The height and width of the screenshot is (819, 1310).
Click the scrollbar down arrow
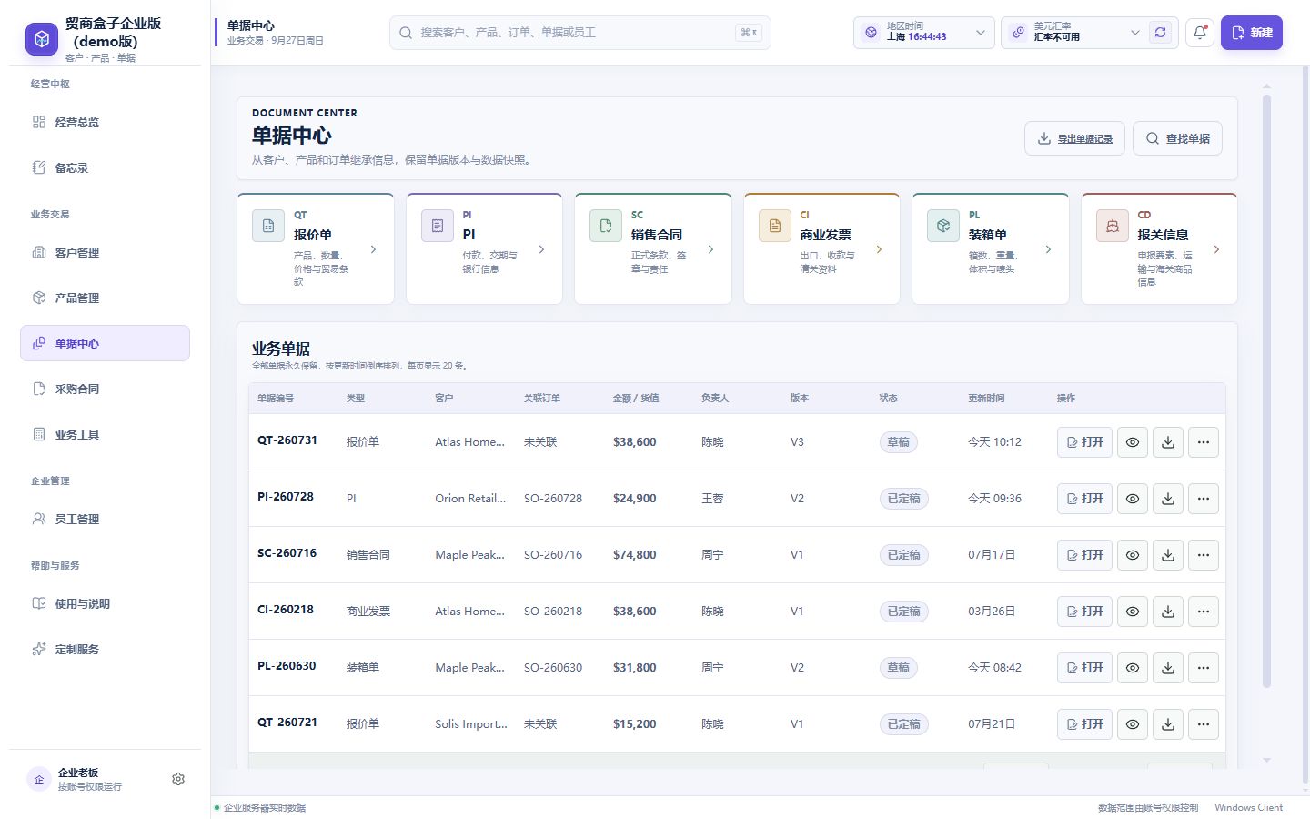[1266, 760]
